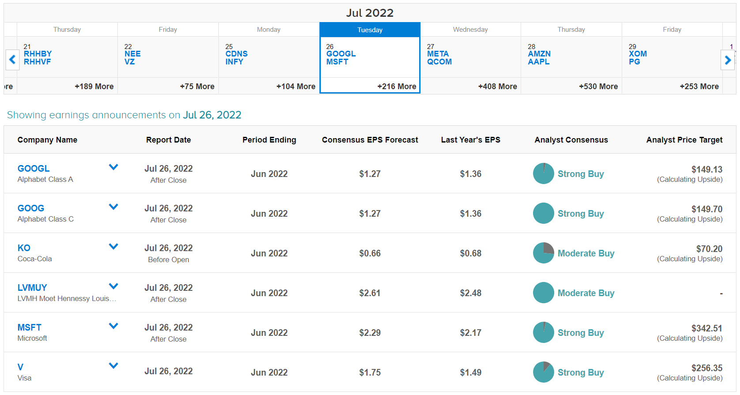Expand the GOOGL row details
The width and height of the screenshot is (740, 395).
[x=113, y=167]
